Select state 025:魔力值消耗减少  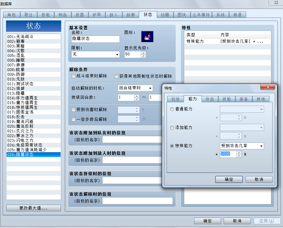[33, 150]
